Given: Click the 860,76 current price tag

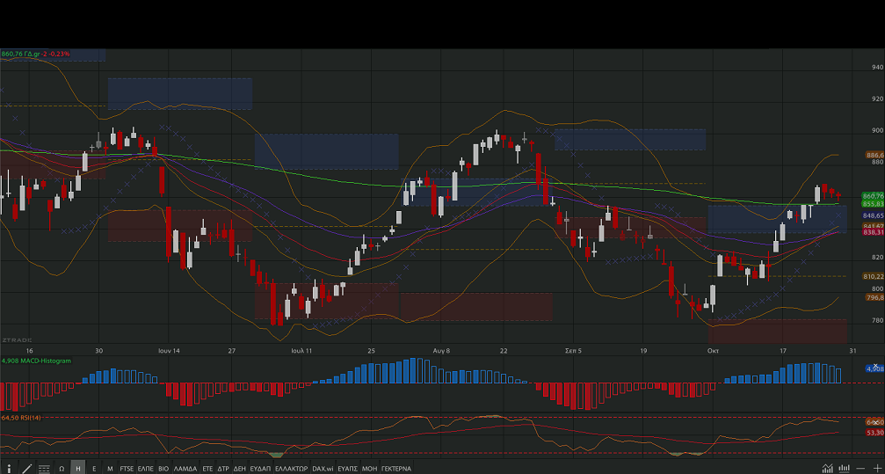Looking at the screenshot, I should pos(873,195).
